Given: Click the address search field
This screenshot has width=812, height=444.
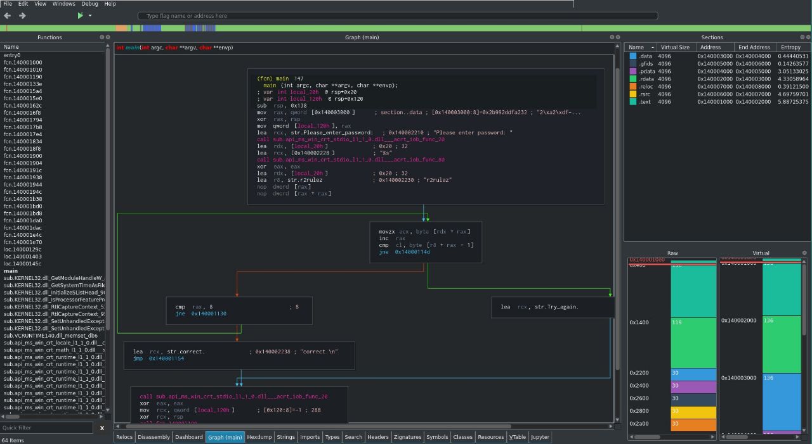Looking at the screenshot, I should click(397, 16).
